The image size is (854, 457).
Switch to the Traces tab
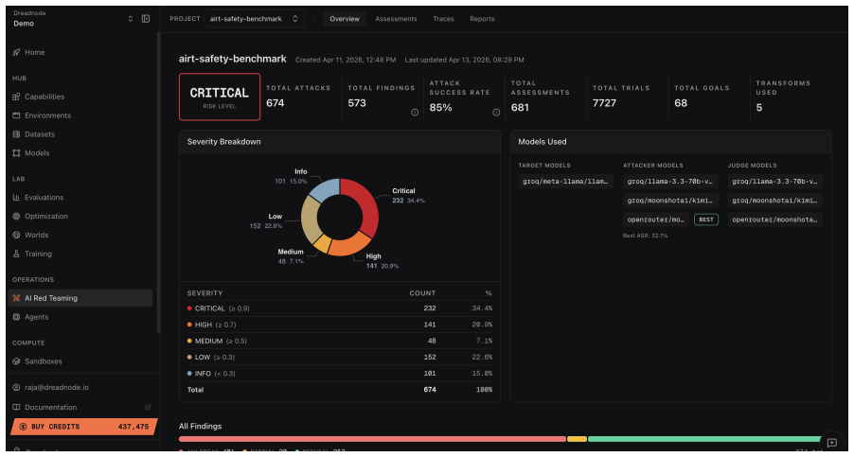[x=443, y=19]
